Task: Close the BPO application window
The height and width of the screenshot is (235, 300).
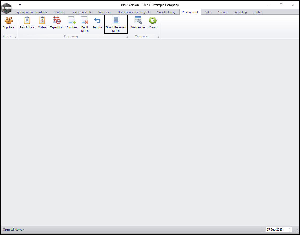Action: coord(293,5)
